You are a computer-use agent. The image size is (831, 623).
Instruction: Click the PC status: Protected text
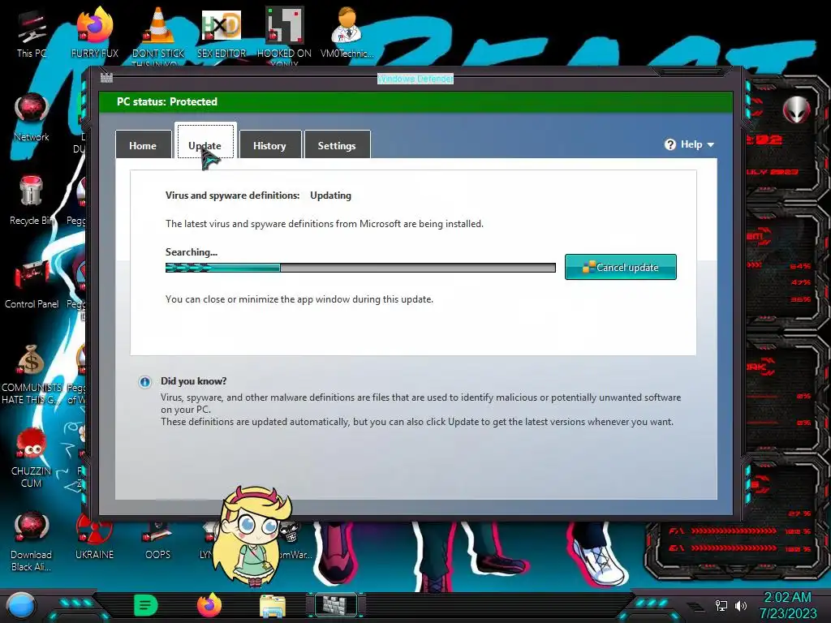(x=167, y=101)
